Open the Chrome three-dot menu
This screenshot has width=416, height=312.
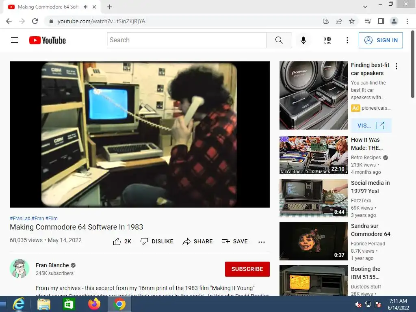[407, 21]
